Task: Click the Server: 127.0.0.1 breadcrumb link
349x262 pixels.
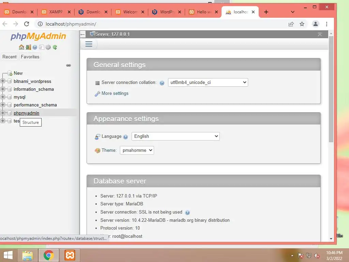Action: (x=112, y=34)
